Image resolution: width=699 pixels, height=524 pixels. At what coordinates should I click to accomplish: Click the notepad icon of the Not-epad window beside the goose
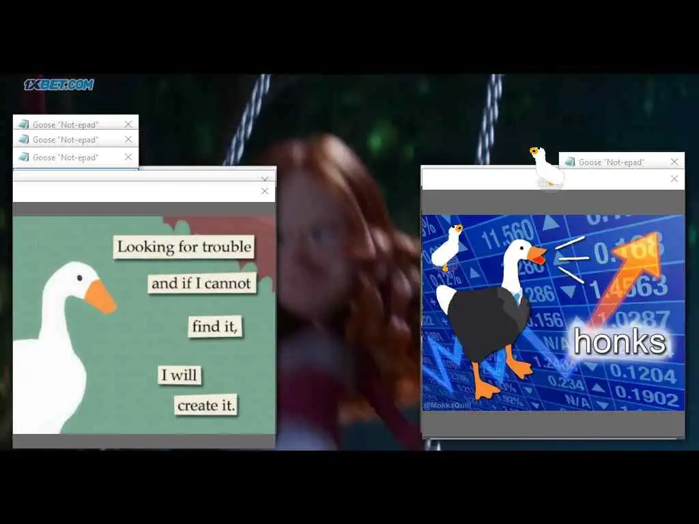570,162
